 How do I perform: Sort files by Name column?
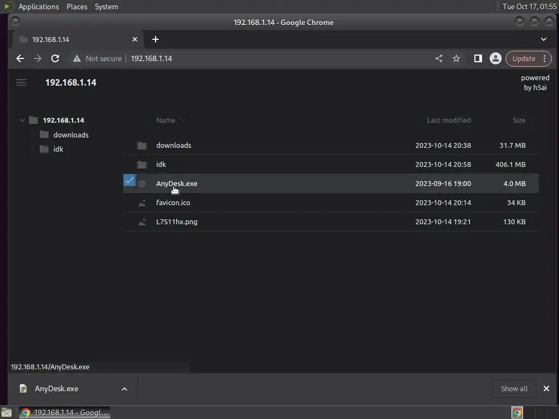point(165,120)
